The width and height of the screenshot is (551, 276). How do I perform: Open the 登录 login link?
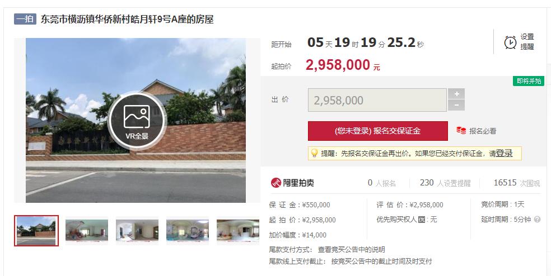[504, 153]
